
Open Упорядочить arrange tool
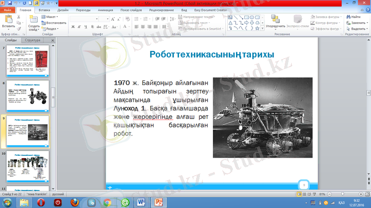[275, 20]
